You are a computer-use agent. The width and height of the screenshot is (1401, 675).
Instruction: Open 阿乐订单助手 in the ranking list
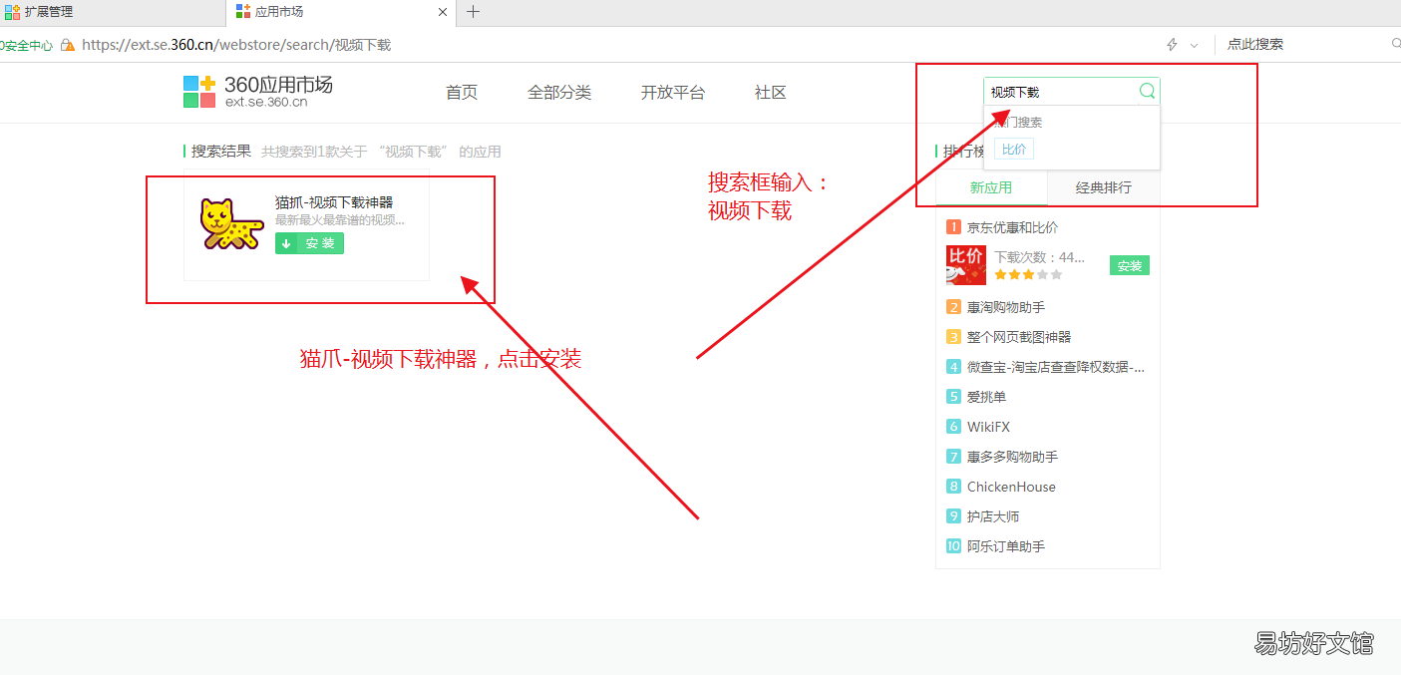(1006, 546)
